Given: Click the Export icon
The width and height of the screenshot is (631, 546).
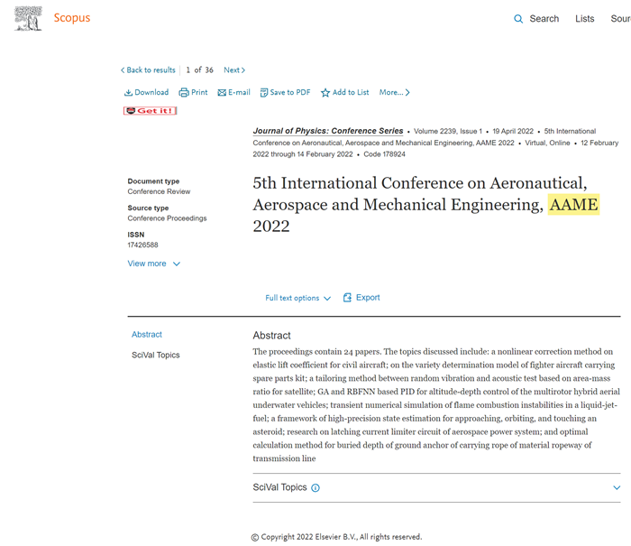Looking at the screenshot, I should [347, 298].
